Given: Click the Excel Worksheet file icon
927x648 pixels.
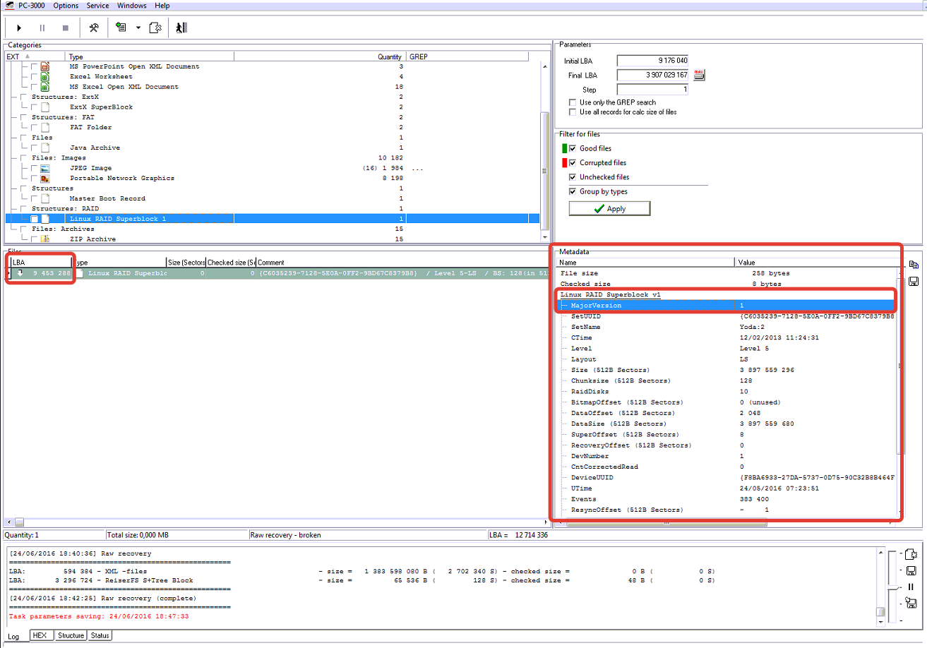Looking at the screenshot, I should tap(44, 76).
